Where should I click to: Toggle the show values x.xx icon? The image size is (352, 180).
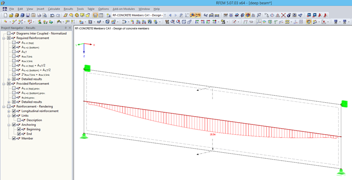[x=198, y=15]
